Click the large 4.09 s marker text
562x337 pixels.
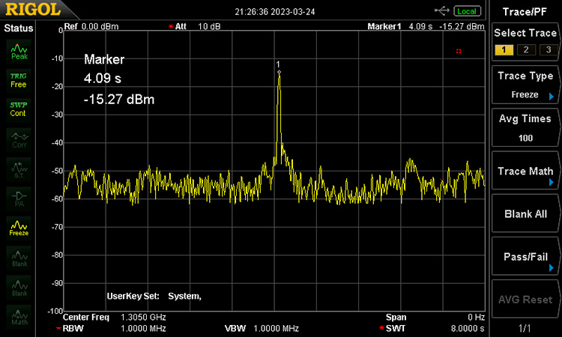coord(103,78)
